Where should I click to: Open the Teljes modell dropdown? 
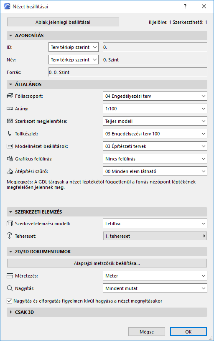click(155, 121)
